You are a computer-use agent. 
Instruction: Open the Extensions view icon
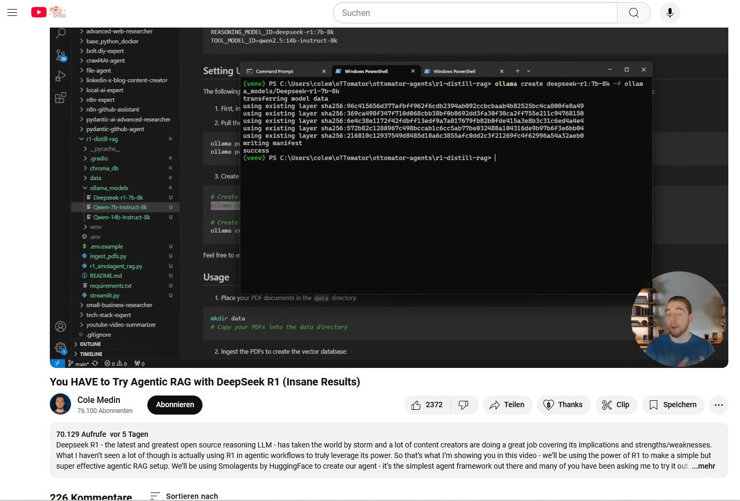(x=61, y=98)
